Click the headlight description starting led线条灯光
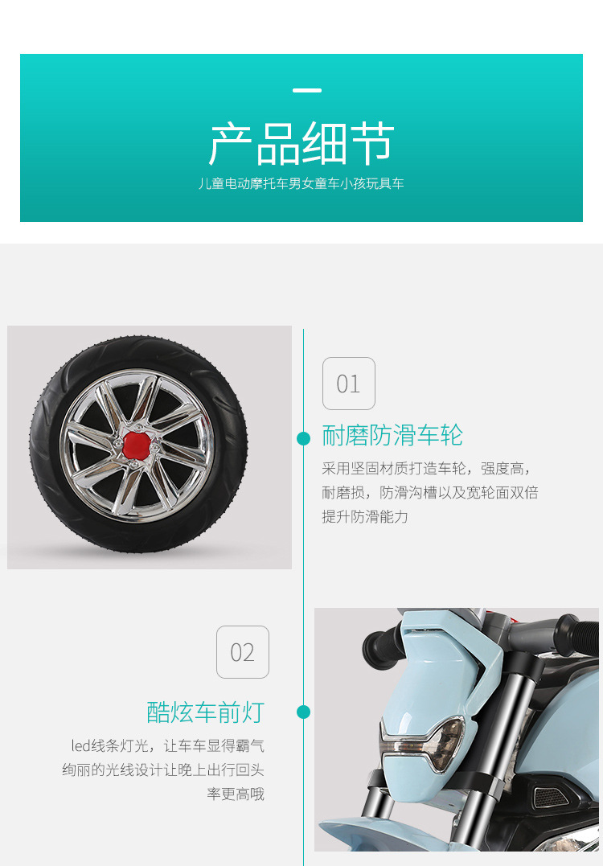The height and width of the screenshot is (866, 603). pyautogui.click(x=163, y=770)
